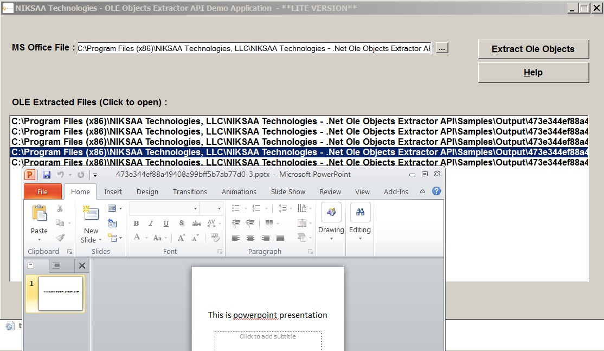This screenshot has height=351, width=604.
Task: Minimize the ribbon with the caret toggle
Action: [x=422, y=192]
